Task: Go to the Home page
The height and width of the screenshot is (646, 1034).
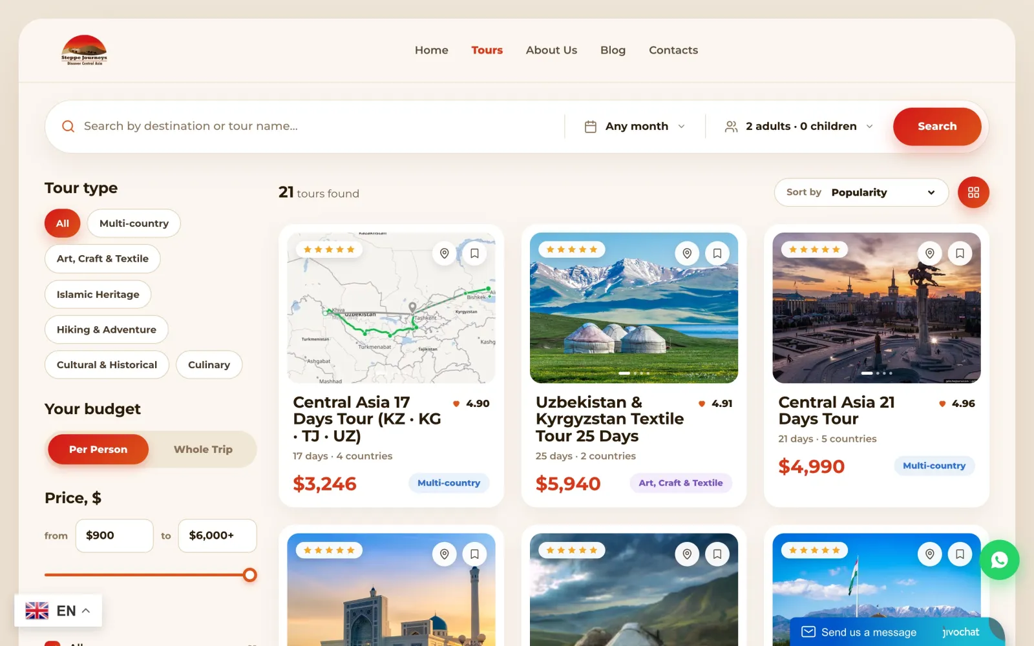Action: point(432,50)
